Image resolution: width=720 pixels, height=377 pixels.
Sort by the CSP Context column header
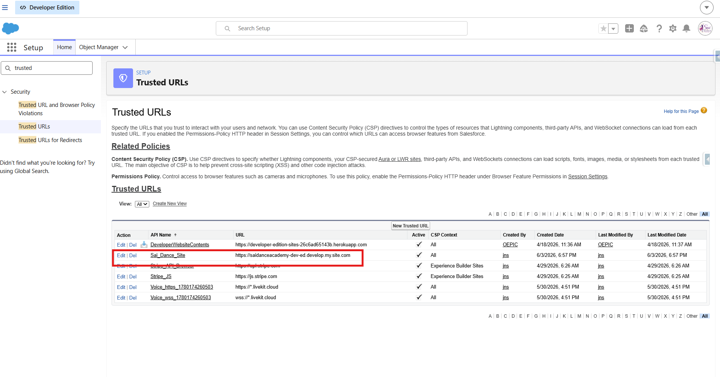(444, 235)
